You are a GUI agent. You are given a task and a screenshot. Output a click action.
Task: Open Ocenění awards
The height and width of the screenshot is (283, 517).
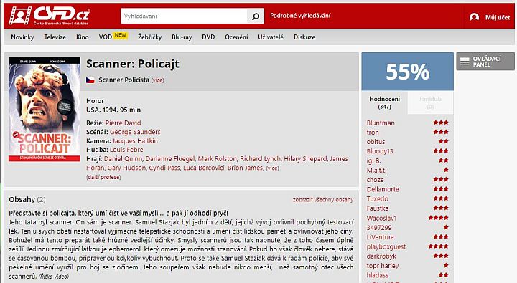pyautogui.click(x=236, y=37)
